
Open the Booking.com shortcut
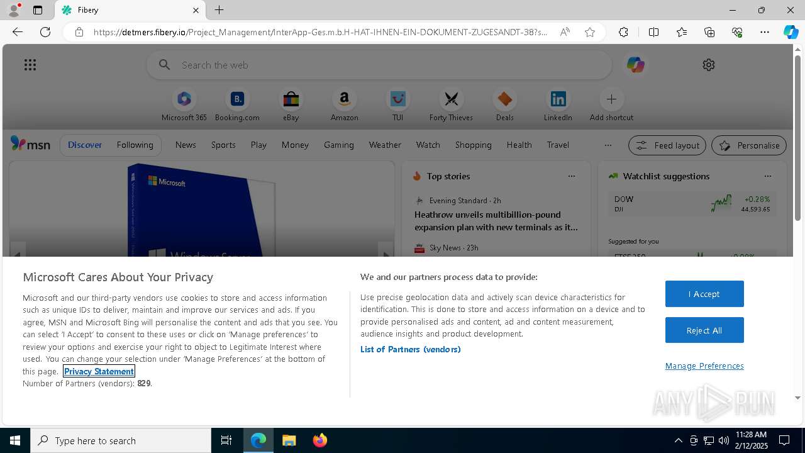237,104
